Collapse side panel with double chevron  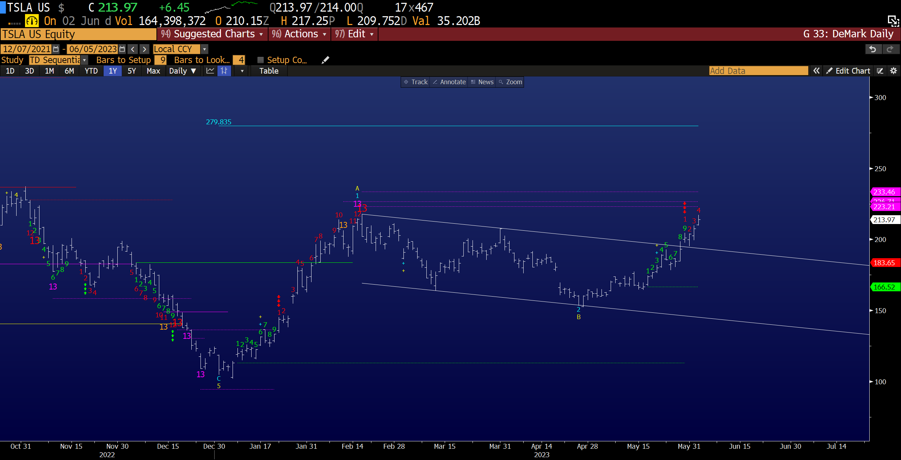pyautogui.click(x=816, y=71)
